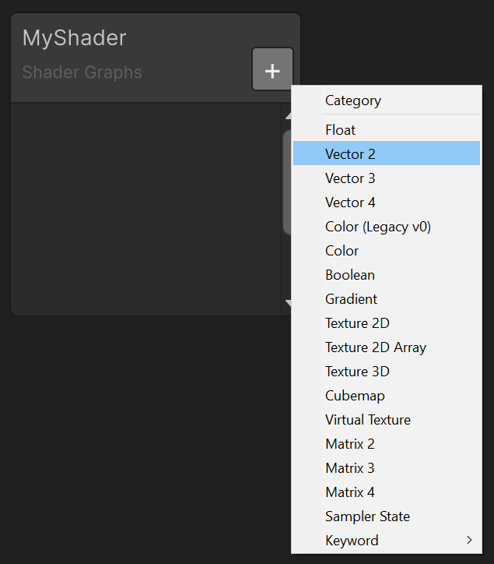The image size is (494, 564).
Task: Choose Texture 2D entry
Action: (357, 323)
